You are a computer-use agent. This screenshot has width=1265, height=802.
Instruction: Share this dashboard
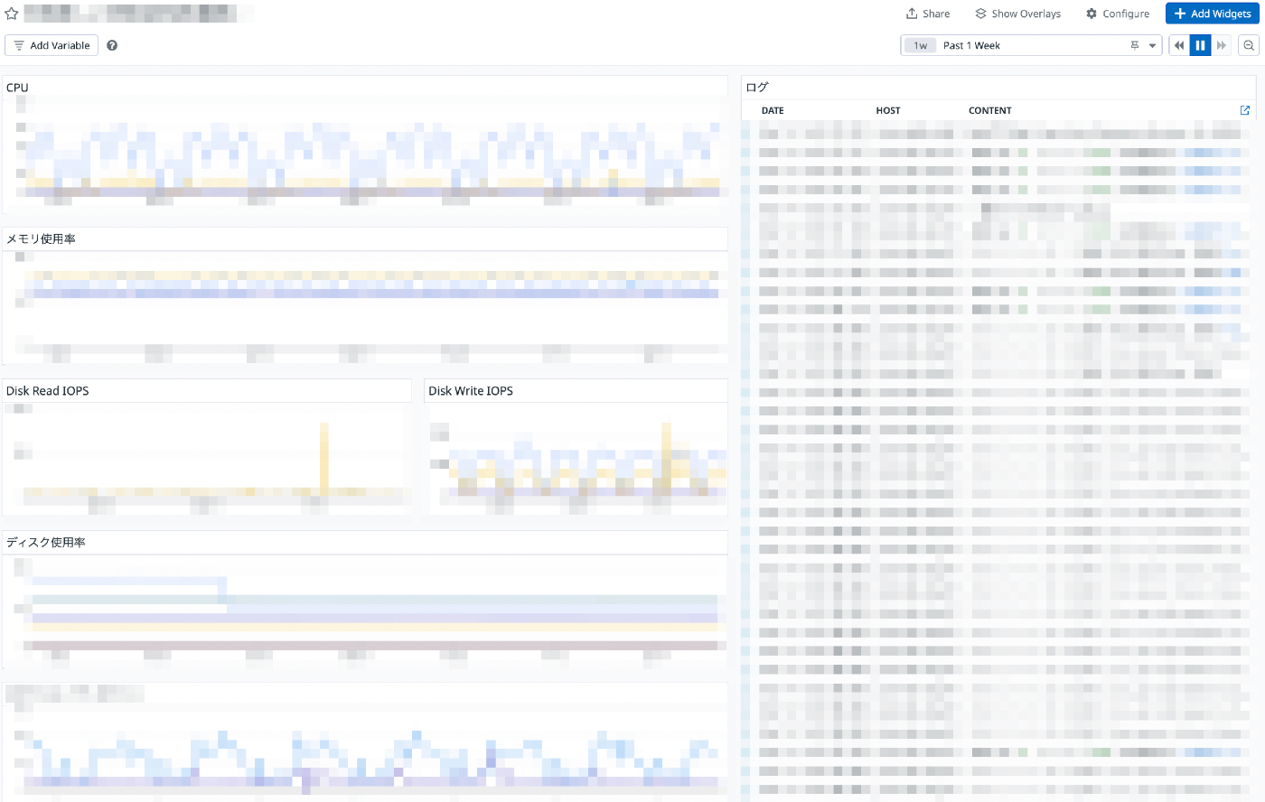coord(928,14)
